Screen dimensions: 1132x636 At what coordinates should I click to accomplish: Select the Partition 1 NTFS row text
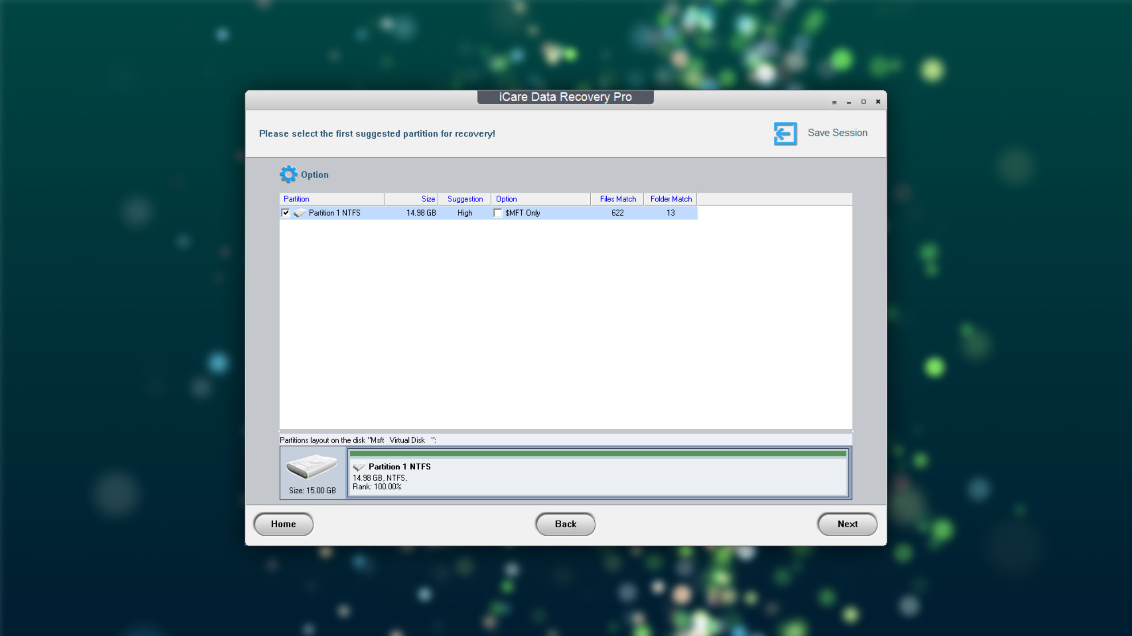334,213
